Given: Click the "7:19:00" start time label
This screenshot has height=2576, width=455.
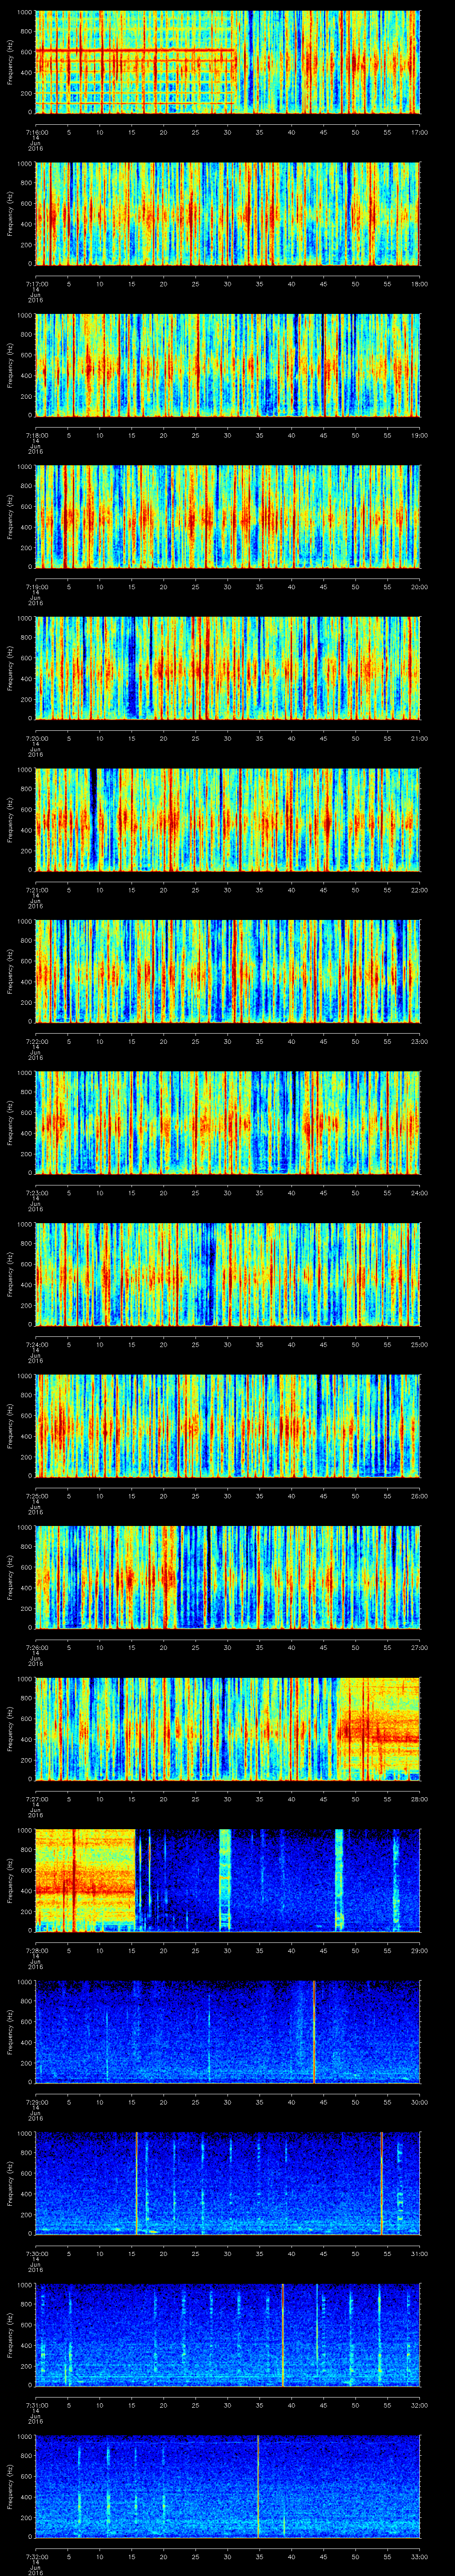Looking at the screenshot, I should [x=36, y=587].
